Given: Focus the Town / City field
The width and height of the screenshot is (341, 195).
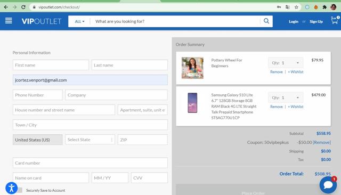Looking at the screenshot, I should (90, 125).
